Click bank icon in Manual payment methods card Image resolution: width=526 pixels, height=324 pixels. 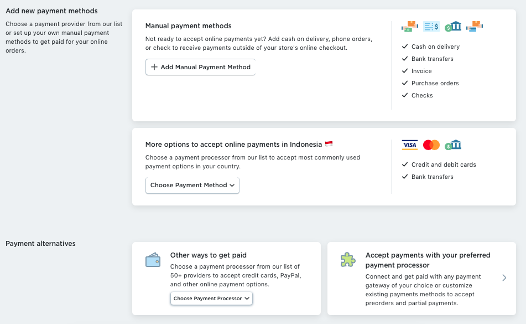(x=453, y=26)
